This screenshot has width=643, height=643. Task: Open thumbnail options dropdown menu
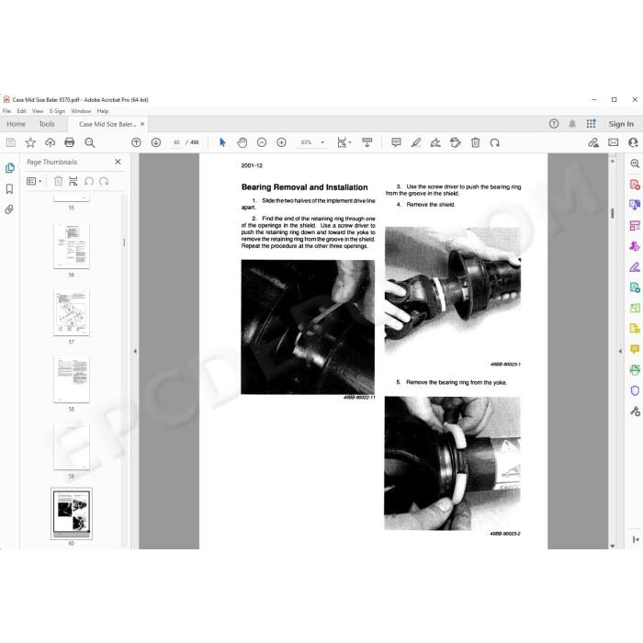click(34, 181)
